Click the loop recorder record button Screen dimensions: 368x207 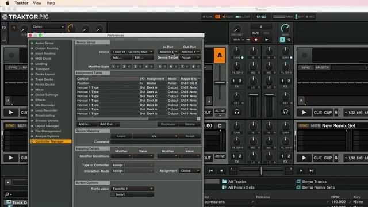(x=256, y=40)
